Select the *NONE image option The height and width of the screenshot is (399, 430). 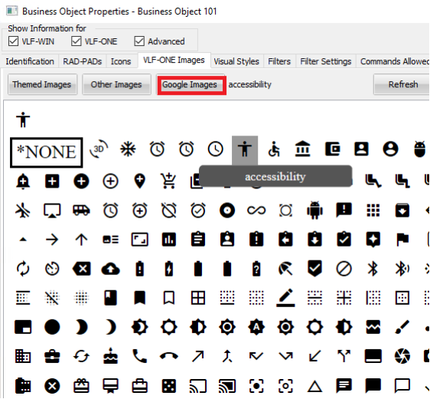(x=47, y=152)
